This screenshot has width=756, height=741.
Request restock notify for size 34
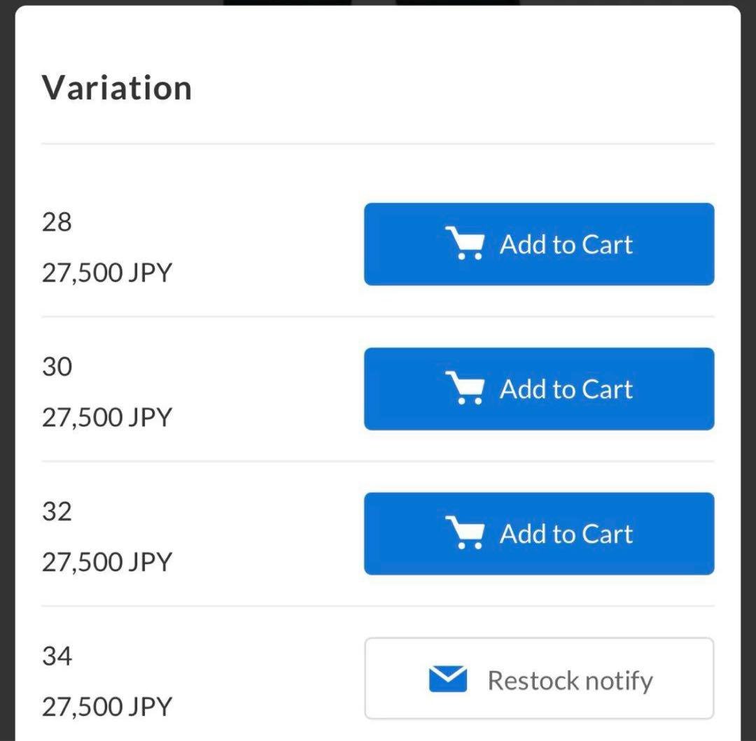click(539, 678)
